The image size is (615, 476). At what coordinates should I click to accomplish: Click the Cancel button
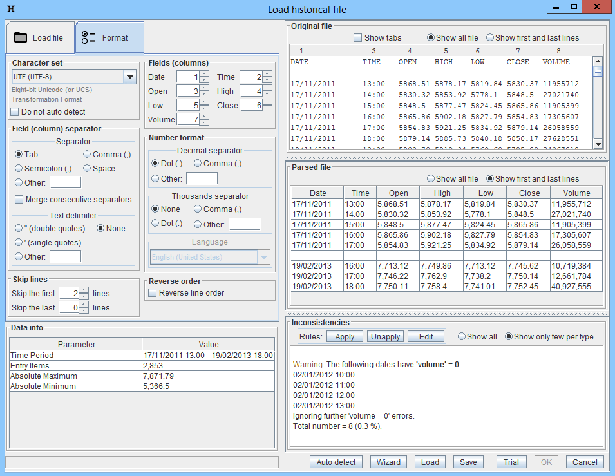coord(585,462)
